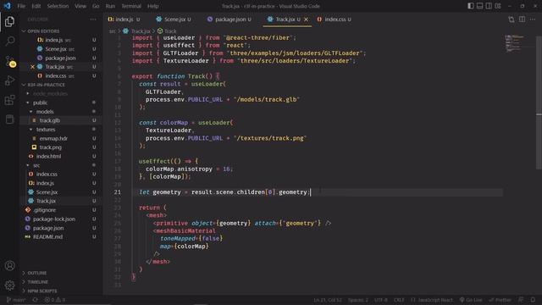Open the File menu

coord(21,6)
